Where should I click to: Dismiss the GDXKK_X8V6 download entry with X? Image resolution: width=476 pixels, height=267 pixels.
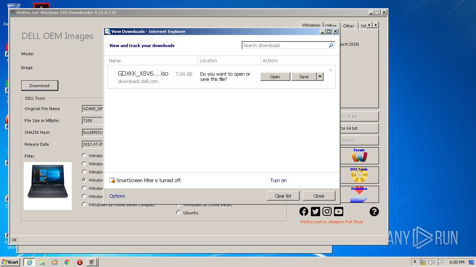click(330, 70)
